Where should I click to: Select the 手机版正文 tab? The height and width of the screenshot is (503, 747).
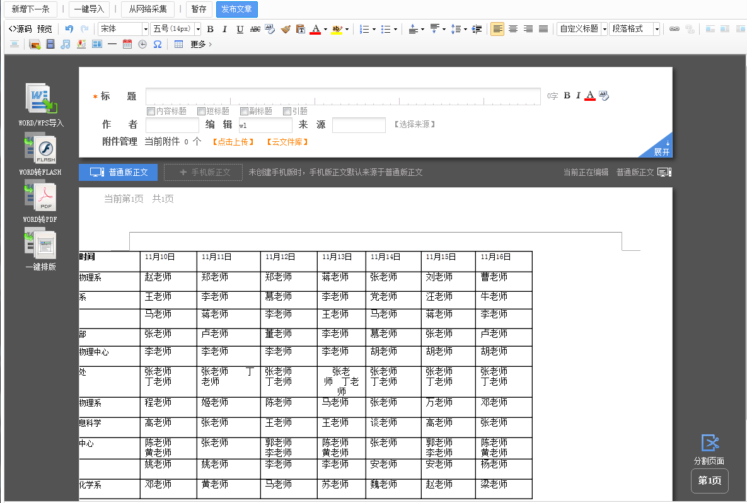click(x=203, y=172)
